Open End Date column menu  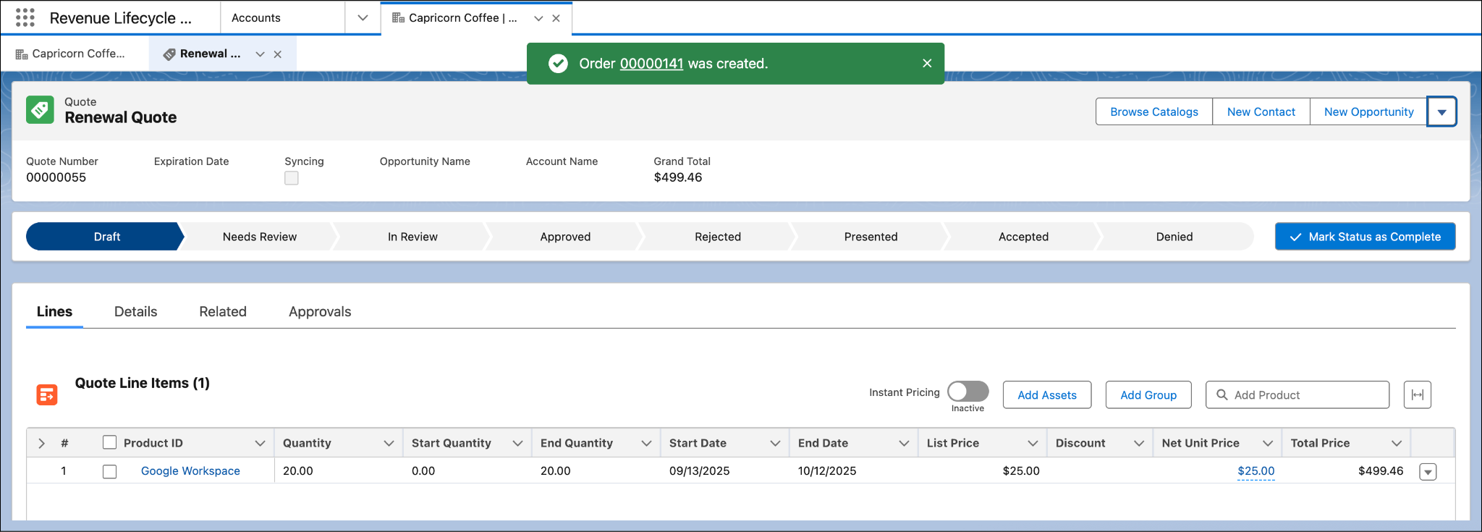pyautogui.click(x=904, y=443)
